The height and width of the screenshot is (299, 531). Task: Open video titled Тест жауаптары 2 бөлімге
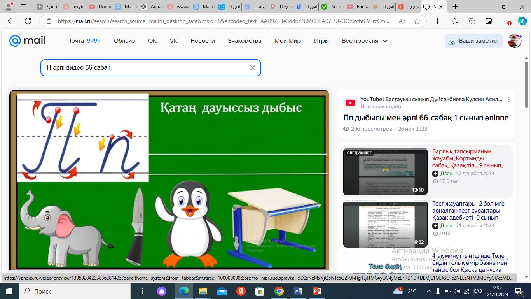[468, 211]
